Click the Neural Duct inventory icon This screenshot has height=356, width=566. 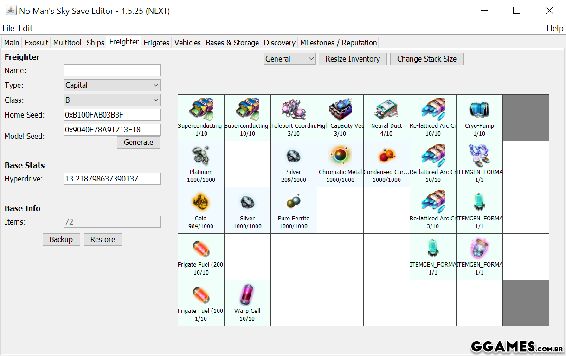[386, 110]
